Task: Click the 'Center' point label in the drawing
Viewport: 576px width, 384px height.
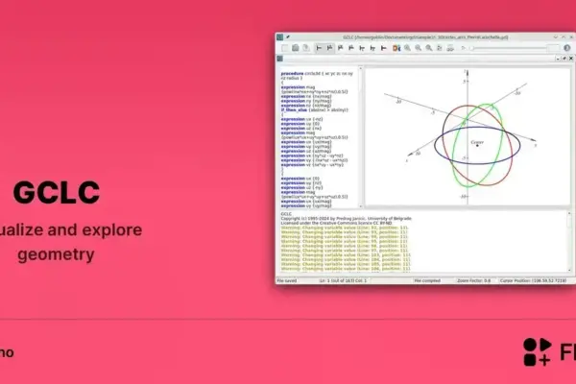Action: [x=477, y=142]
